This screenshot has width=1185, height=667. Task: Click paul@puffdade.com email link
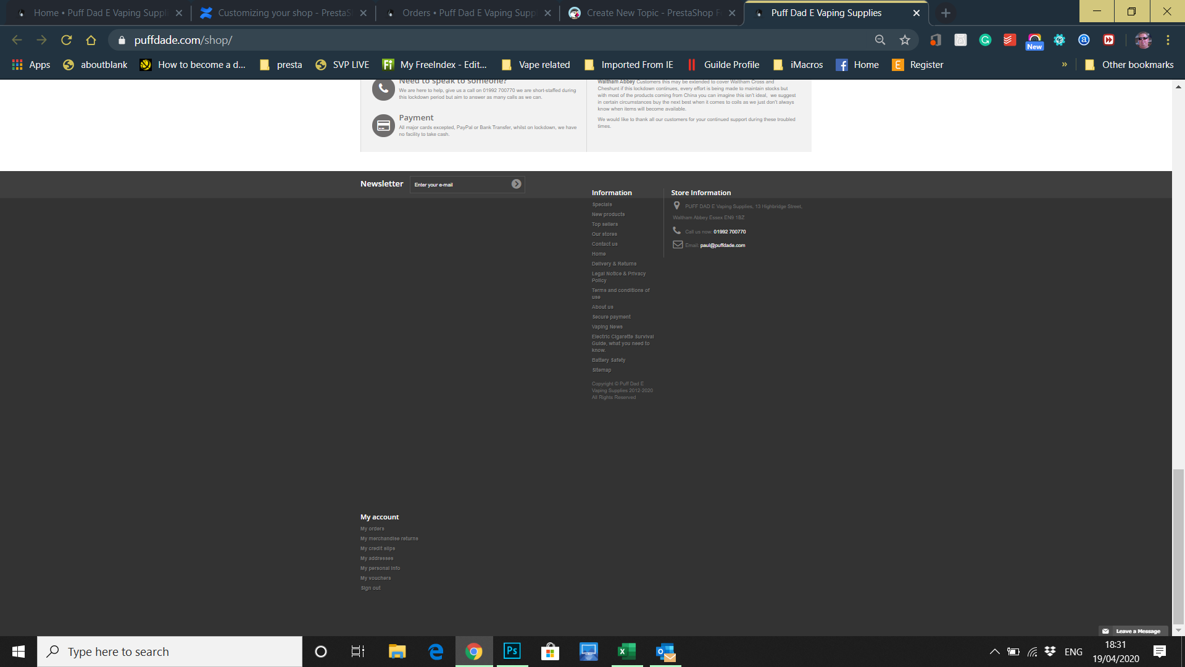722,245
